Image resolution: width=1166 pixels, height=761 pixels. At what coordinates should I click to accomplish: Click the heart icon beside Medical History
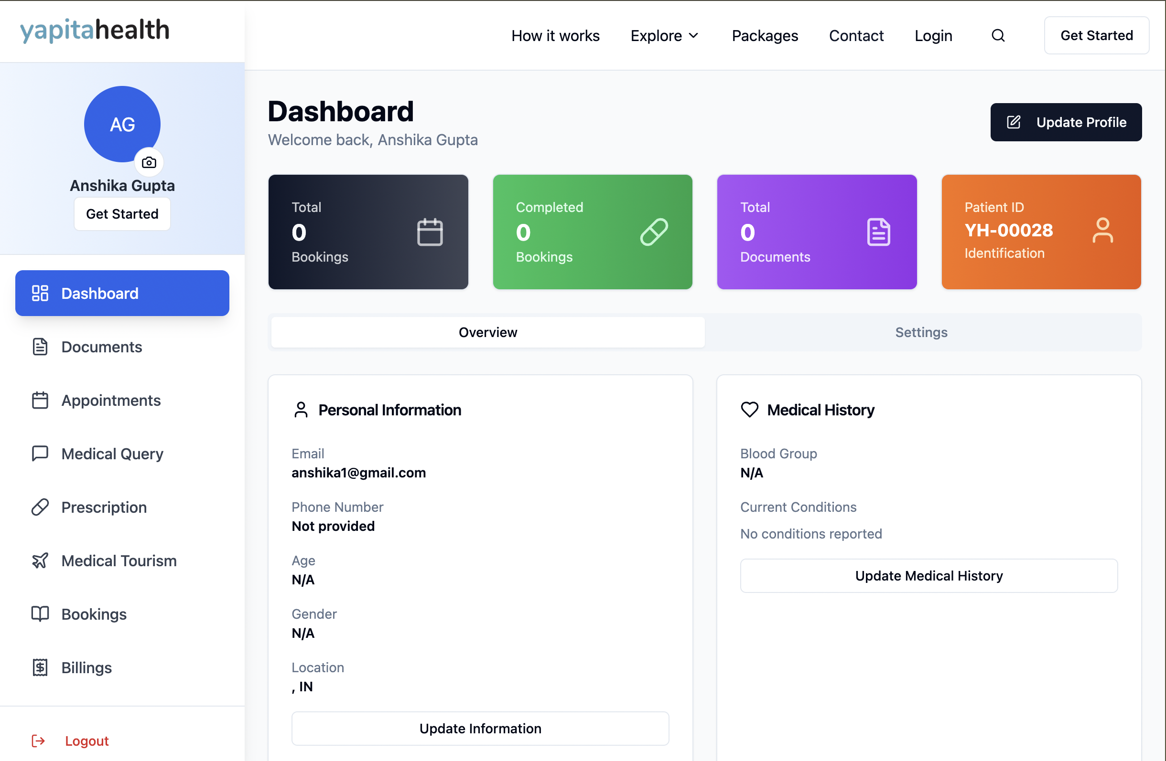coord(750,410)
